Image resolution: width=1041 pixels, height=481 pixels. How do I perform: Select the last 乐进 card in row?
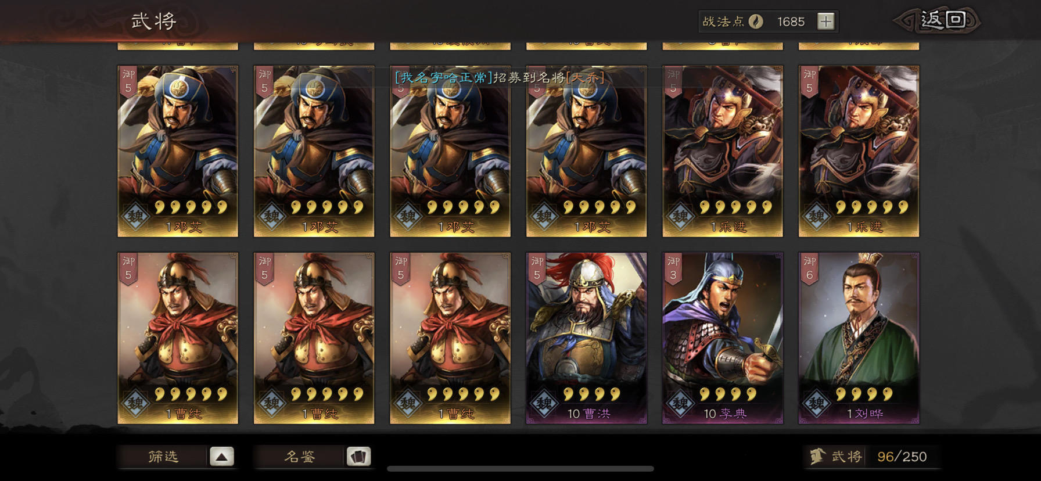click(859, 151)
